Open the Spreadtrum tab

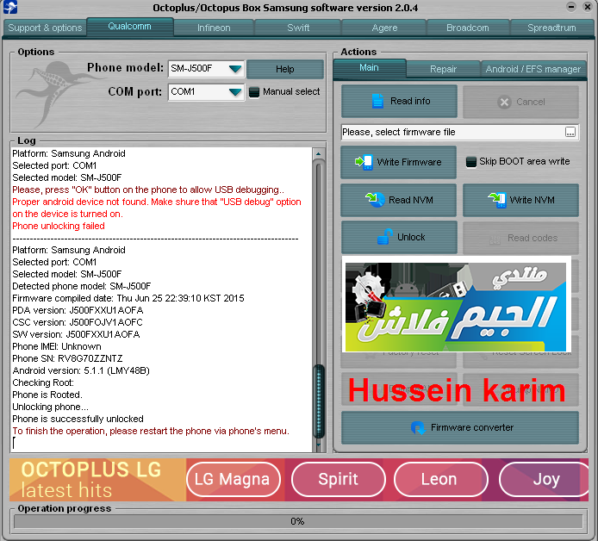point(551,28)
